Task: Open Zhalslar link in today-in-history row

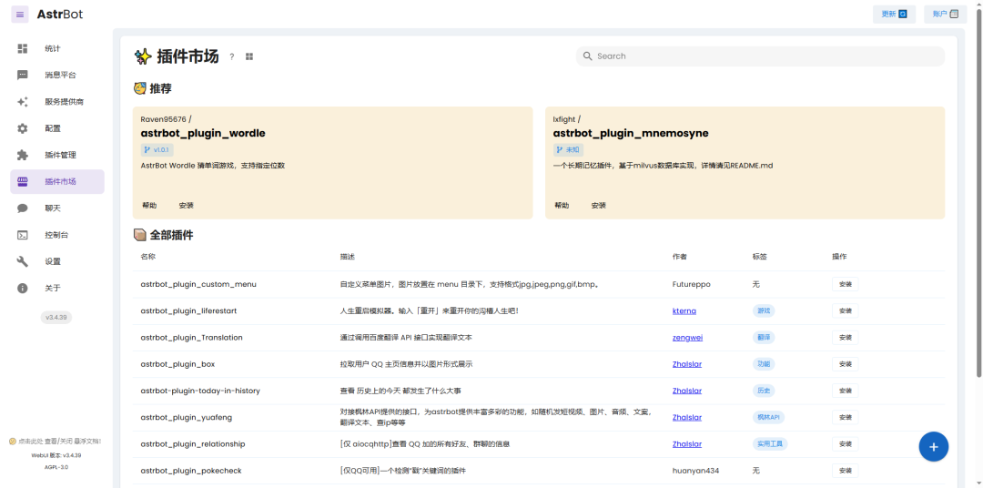Action: click(x=687, y=391)
